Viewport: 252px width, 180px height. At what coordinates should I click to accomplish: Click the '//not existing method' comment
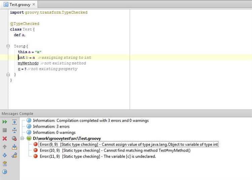click(63, 63)
